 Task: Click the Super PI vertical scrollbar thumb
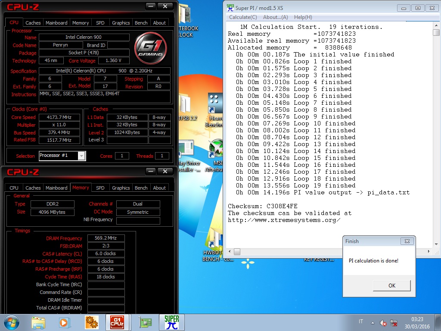(x=436, y=32)
